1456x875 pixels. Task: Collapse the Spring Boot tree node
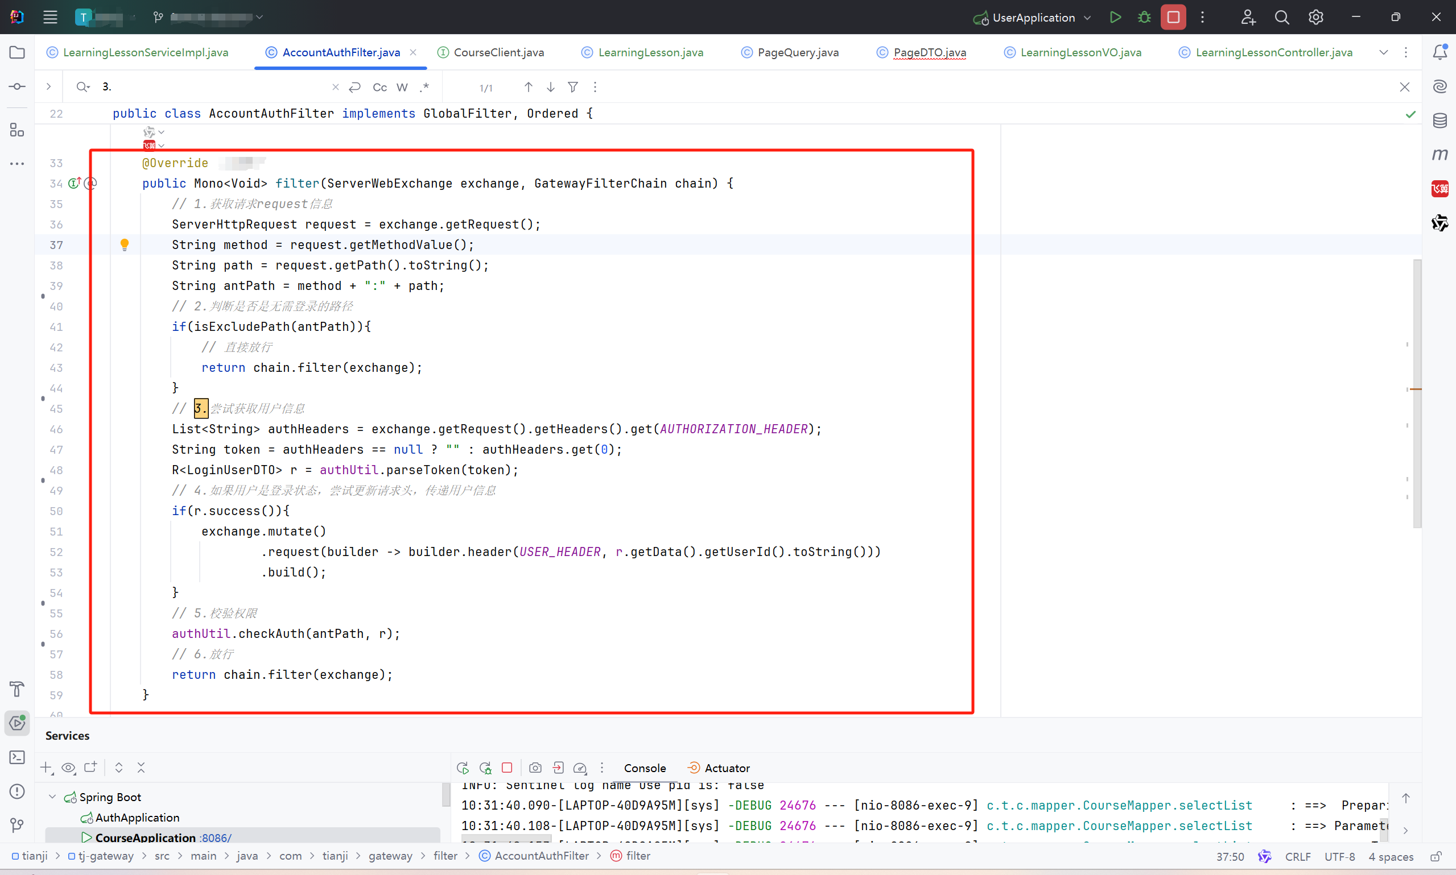click(52, 797)
